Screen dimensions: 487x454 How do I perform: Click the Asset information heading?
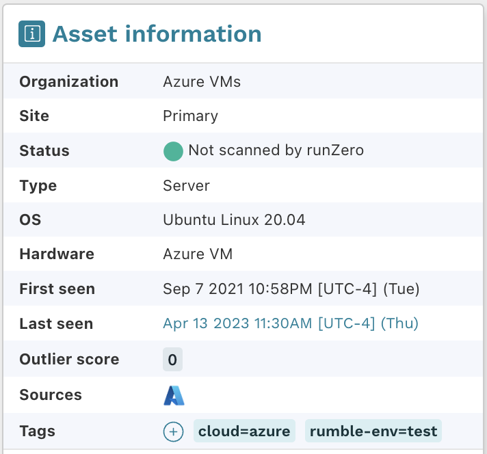(x=157, y=34)
